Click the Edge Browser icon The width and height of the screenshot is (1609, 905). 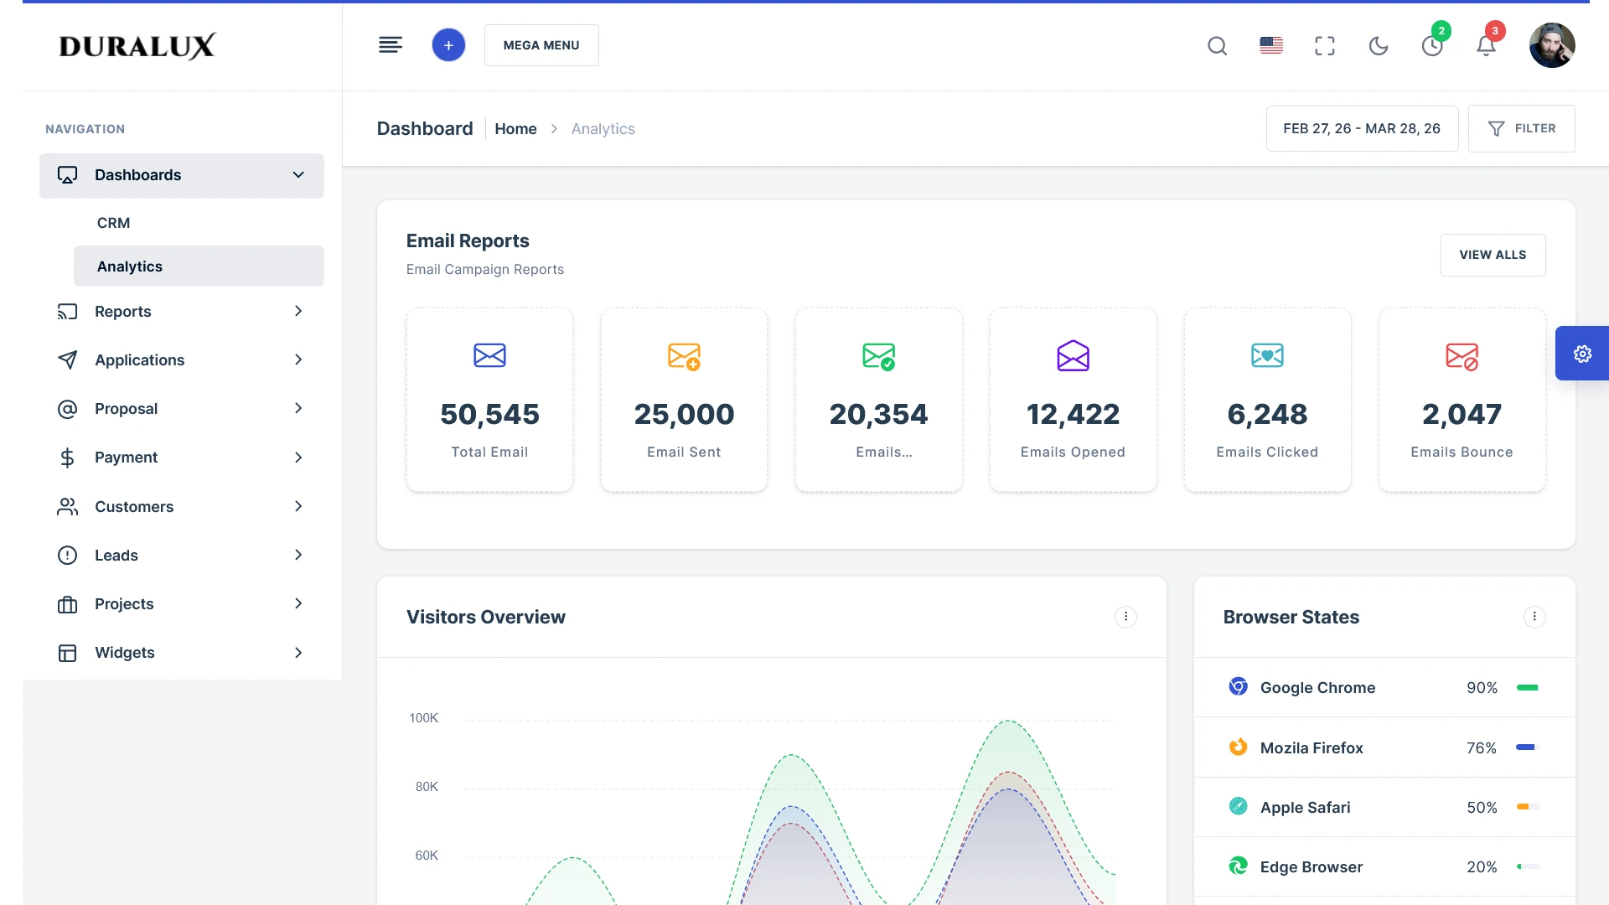pyautogui.click(x=1238, y=866)
